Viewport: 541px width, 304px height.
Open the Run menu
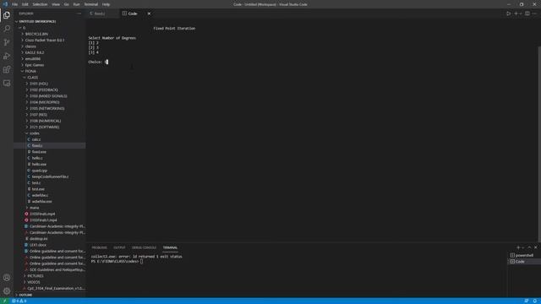tap(77, 4)
